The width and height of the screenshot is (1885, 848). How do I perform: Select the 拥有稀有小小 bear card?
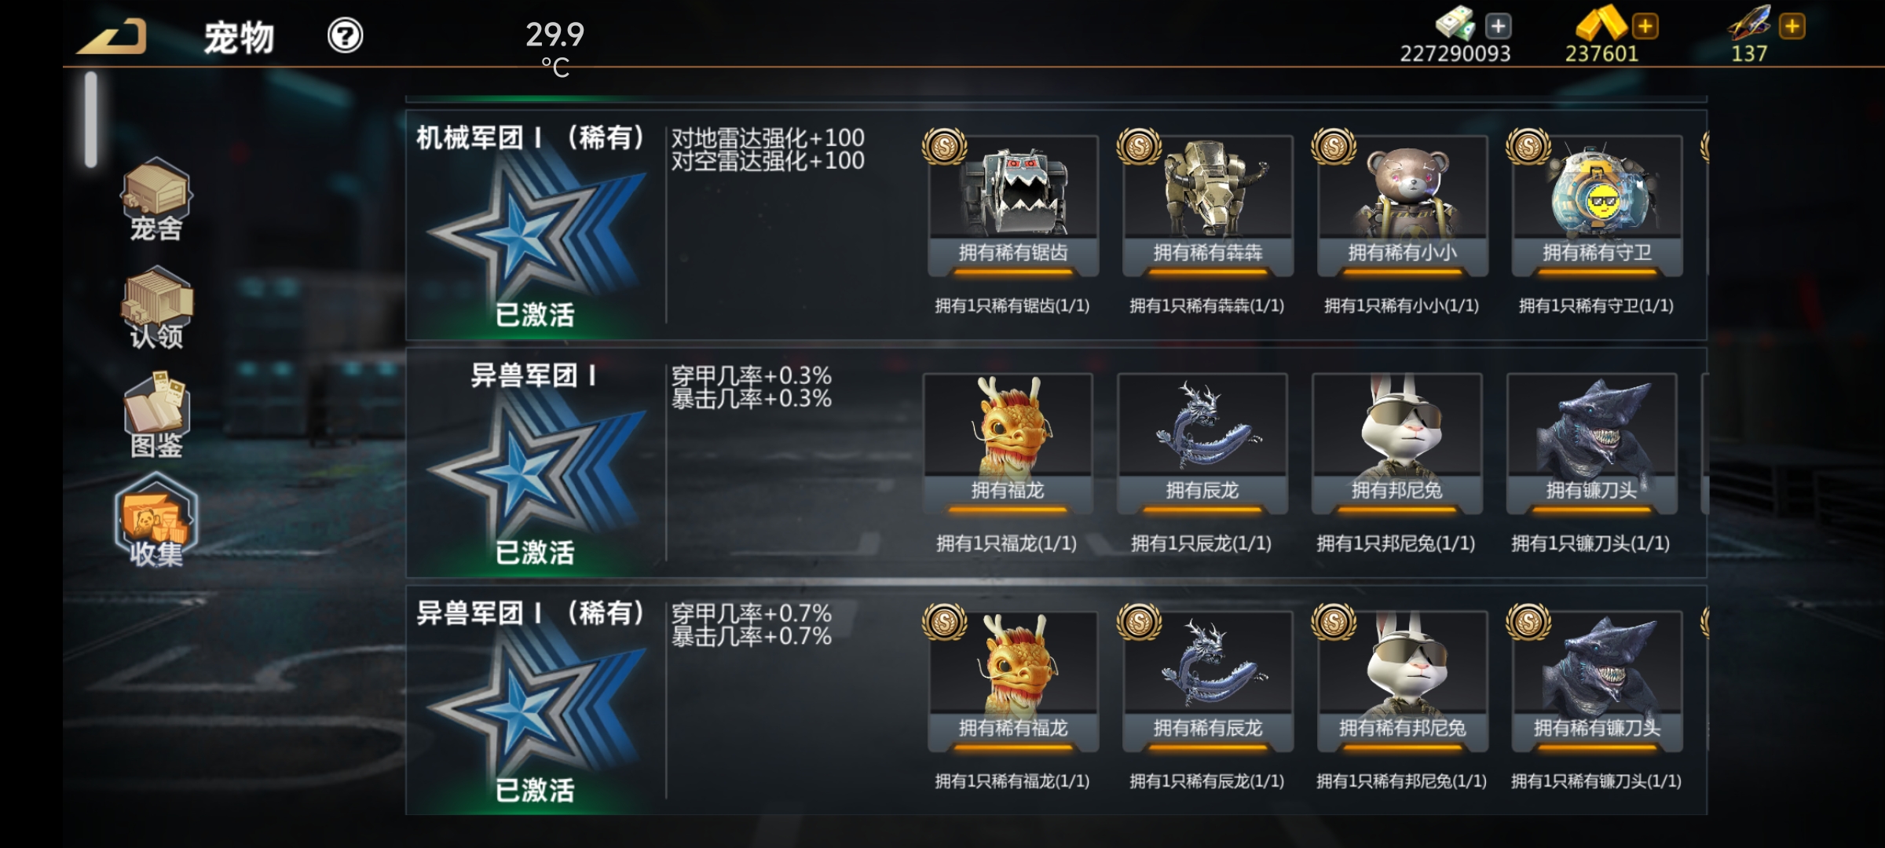click(x=1402, y=206)
